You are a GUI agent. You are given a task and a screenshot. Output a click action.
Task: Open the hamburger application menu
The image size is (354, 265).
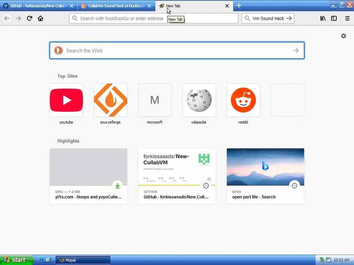click(347, 18)
